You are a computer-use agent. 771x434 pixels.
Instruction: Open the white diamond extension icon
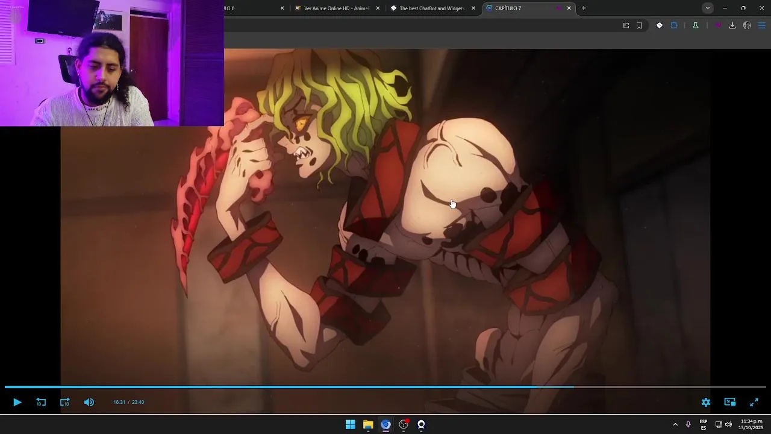coord(660,25)
